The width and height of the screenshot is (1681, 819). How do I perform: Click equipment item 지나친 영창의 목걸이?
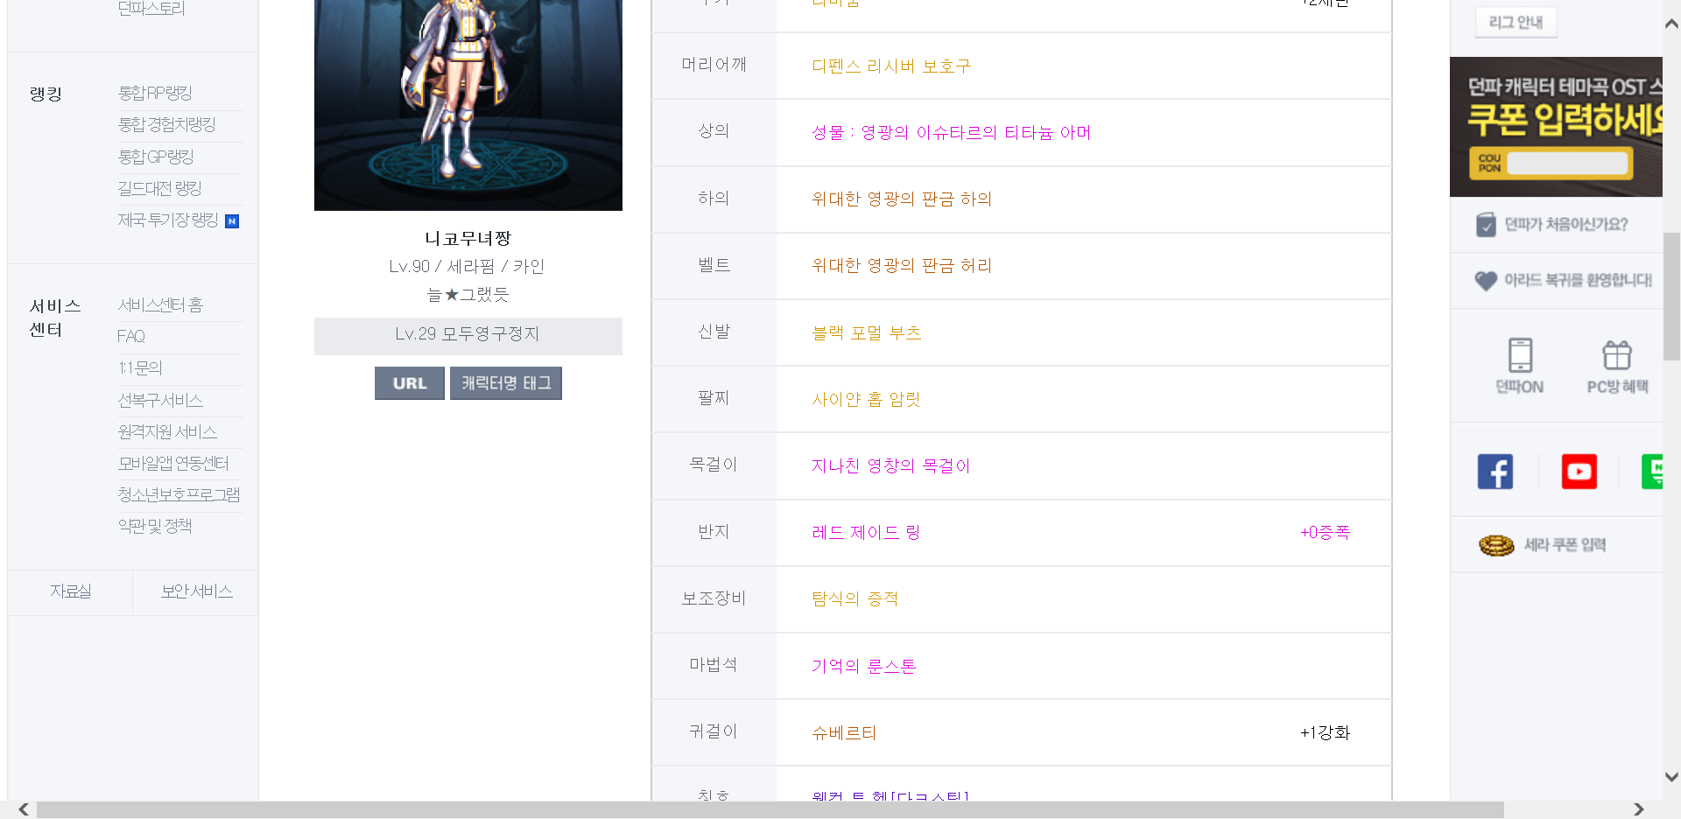pos(891,465)
